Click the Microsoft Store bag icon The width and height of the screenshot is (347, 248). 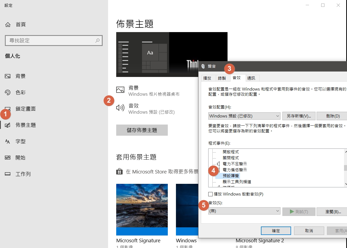pyautogui.click(x=119, y=172)
